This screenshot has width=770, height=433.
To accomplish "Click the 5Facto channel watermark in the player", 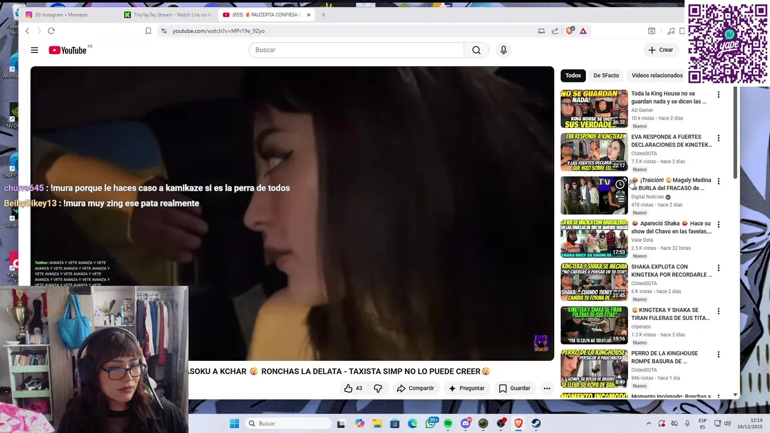I will (x=541, y=343).
